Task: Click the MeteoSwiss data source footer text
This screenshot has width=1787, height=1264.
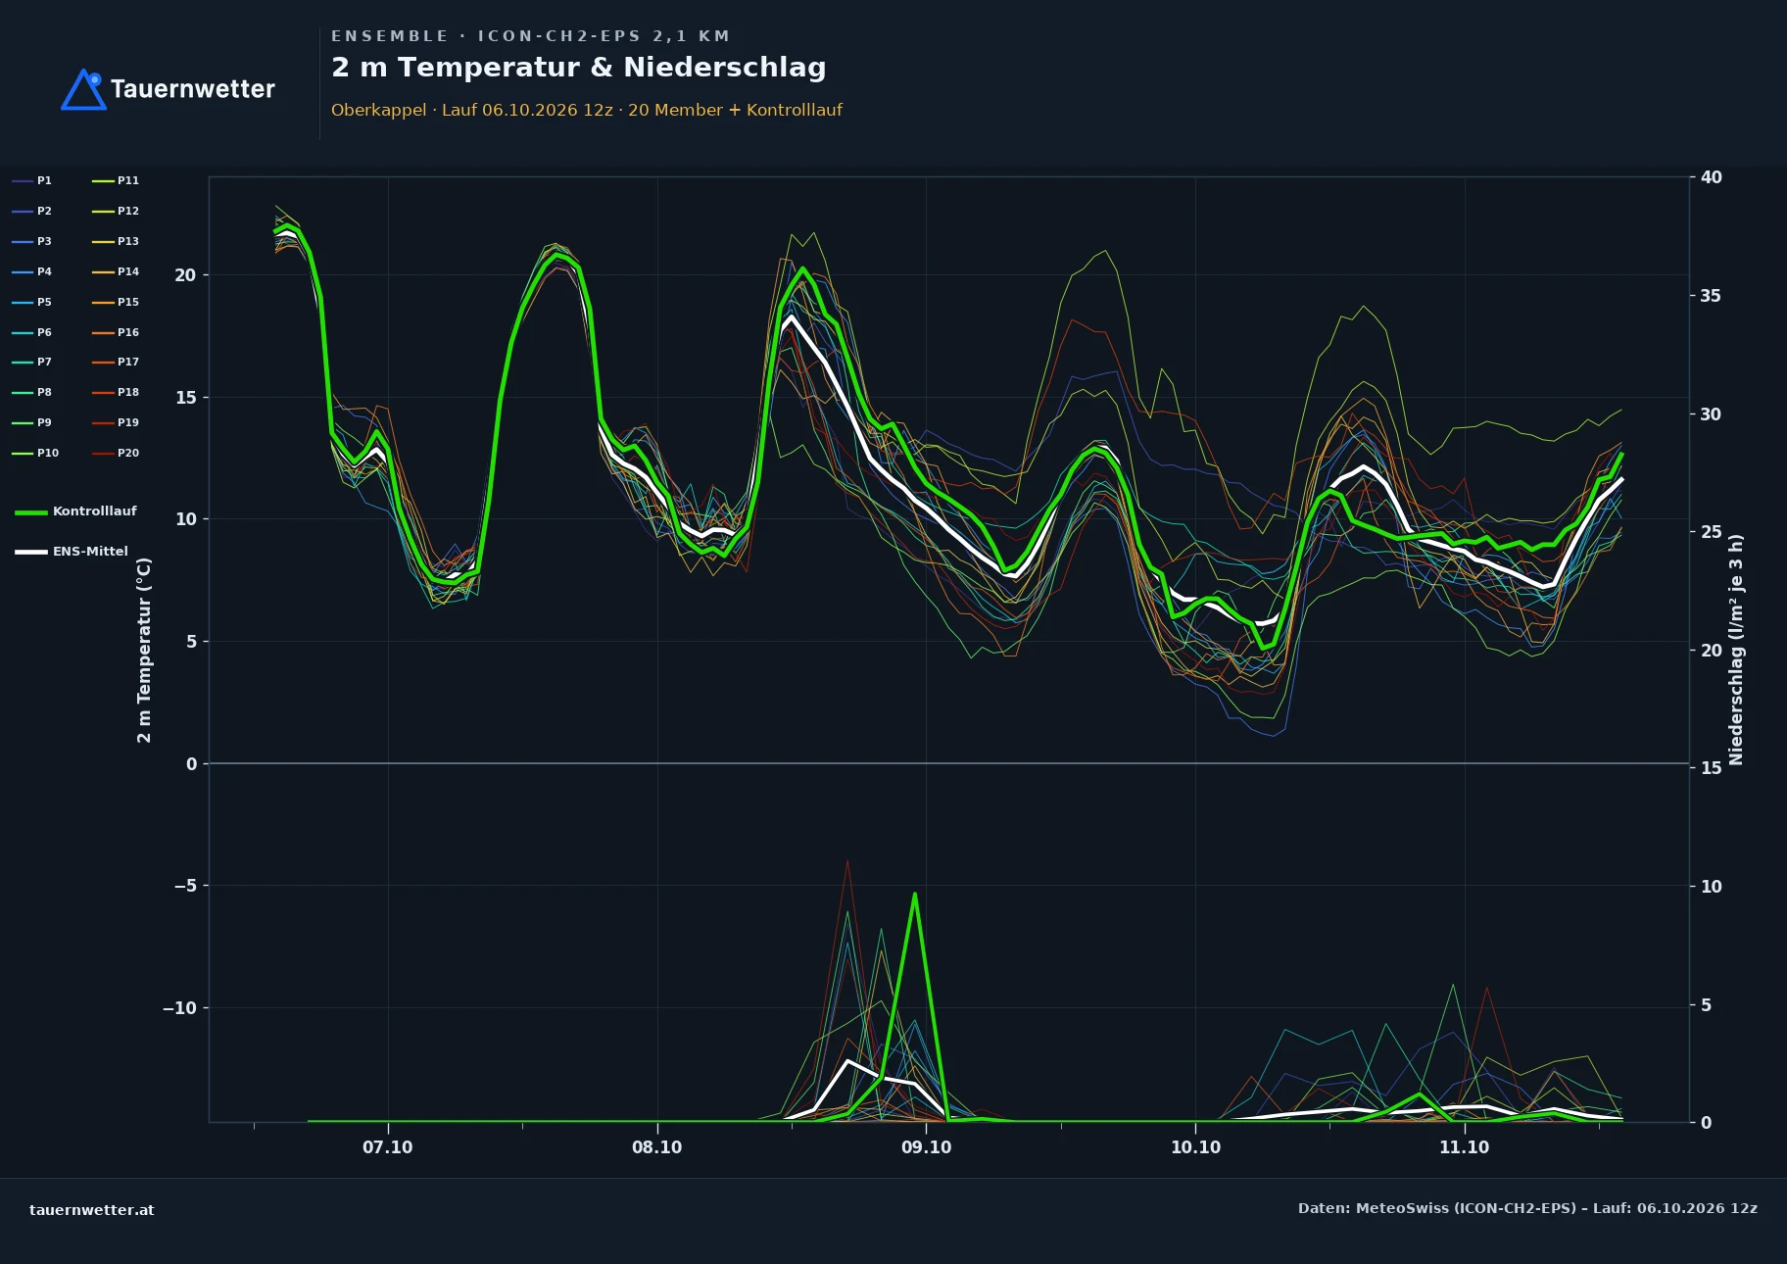Action: coord(1527,1208)
